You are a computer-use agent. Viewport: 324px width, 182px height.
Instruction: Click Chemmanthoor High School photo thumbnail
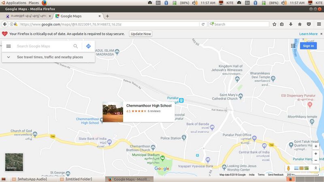(113, 112)
